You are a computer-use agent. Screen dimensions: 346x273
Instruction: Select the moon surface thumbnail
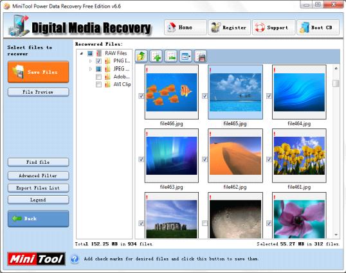click(x=235, y=215)
